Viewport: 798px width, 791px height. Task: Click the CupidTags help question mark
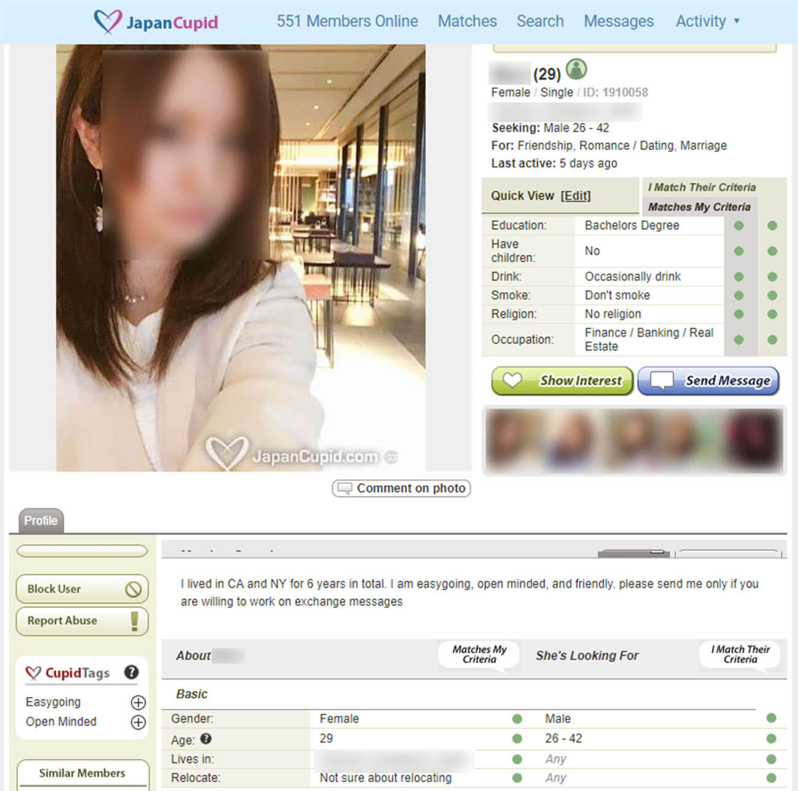click(131, 672)
